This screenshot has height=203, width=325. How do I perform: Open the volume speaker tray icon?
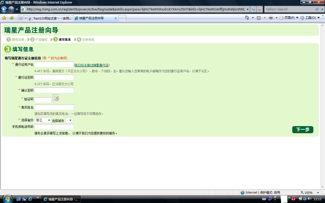tap(310, 199)
